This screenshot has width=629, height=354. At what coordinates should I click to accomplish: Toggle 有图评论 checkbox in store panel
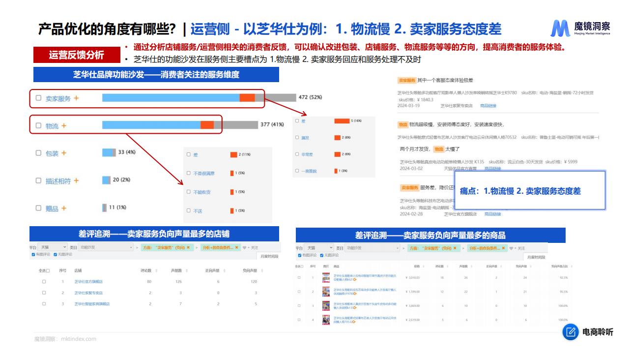click(x=33, y=255)
